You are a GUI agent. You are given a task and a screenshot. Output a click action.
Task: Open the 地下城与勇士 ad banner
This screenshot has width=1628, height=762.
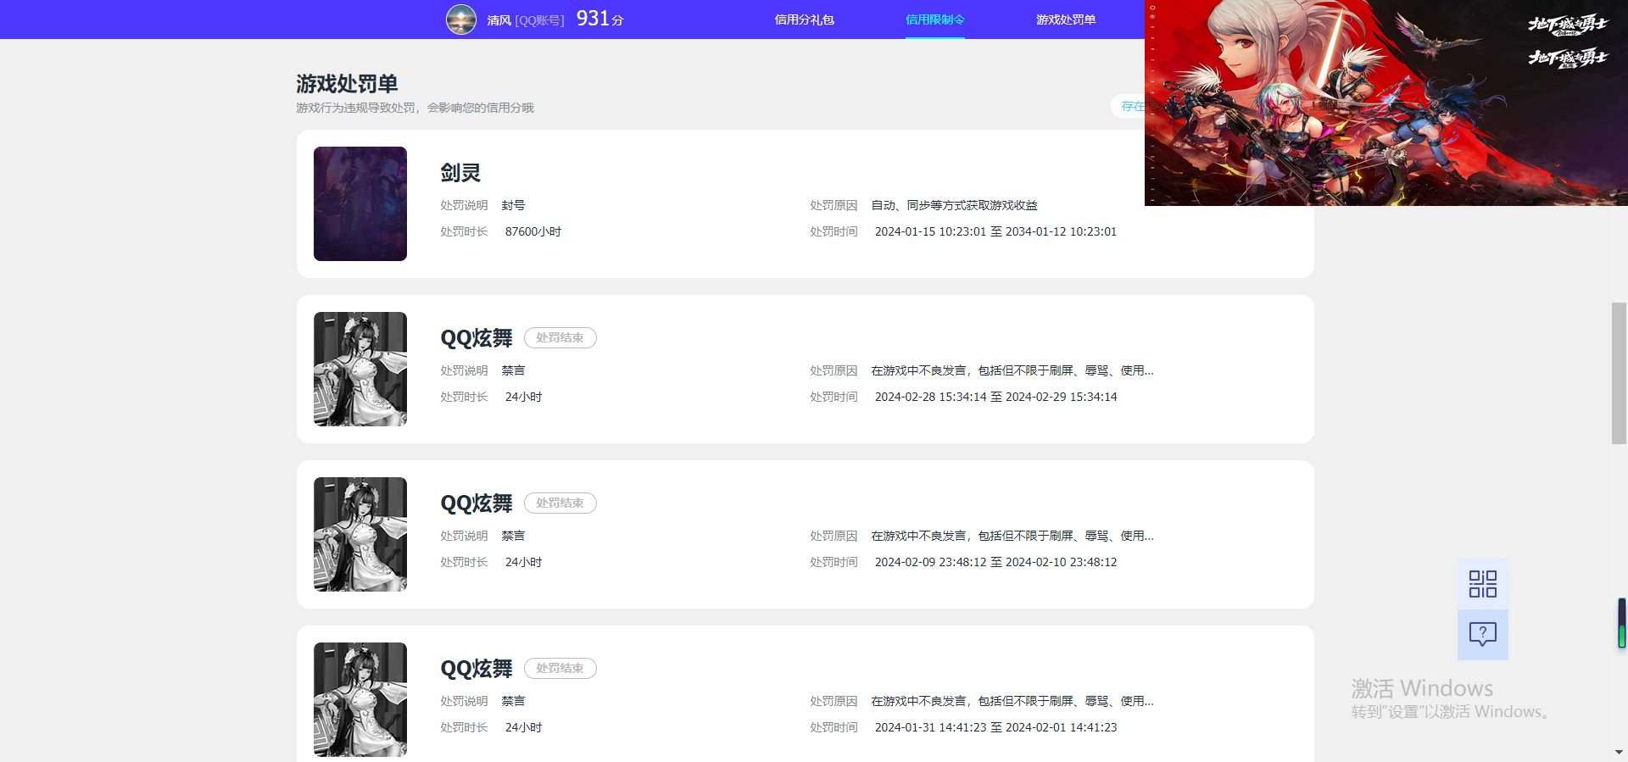coord(1386,103)
